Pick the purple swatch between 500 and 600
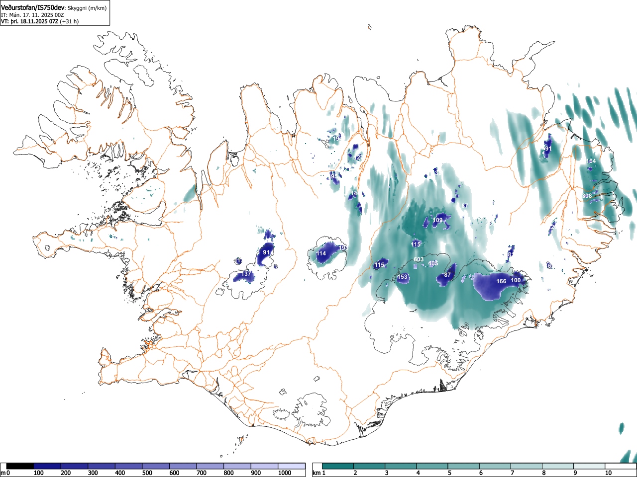The width and height of the screenshot is (637, 477). pyautogui.click(x=156, y=466)
